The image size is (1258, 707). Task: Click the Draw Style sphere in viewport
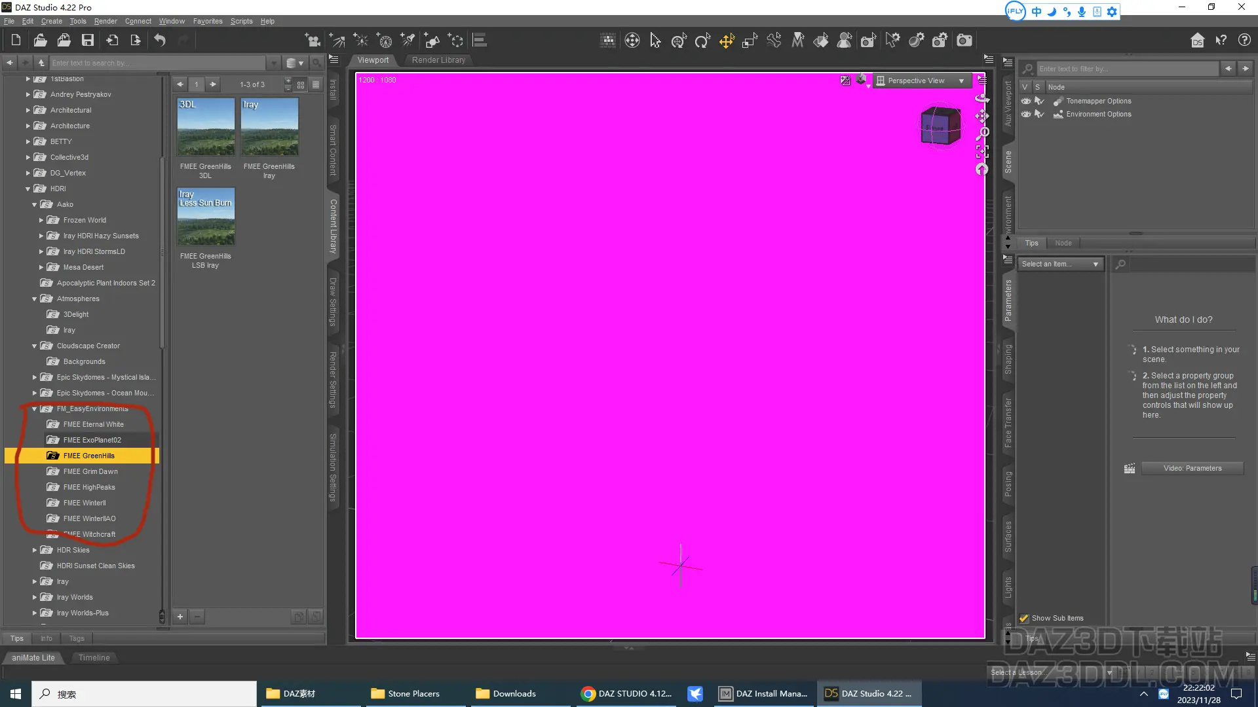pos(862,80)
